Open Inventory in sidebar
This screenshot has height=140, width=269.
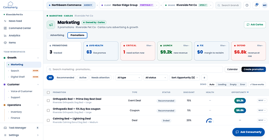(16, 112)
